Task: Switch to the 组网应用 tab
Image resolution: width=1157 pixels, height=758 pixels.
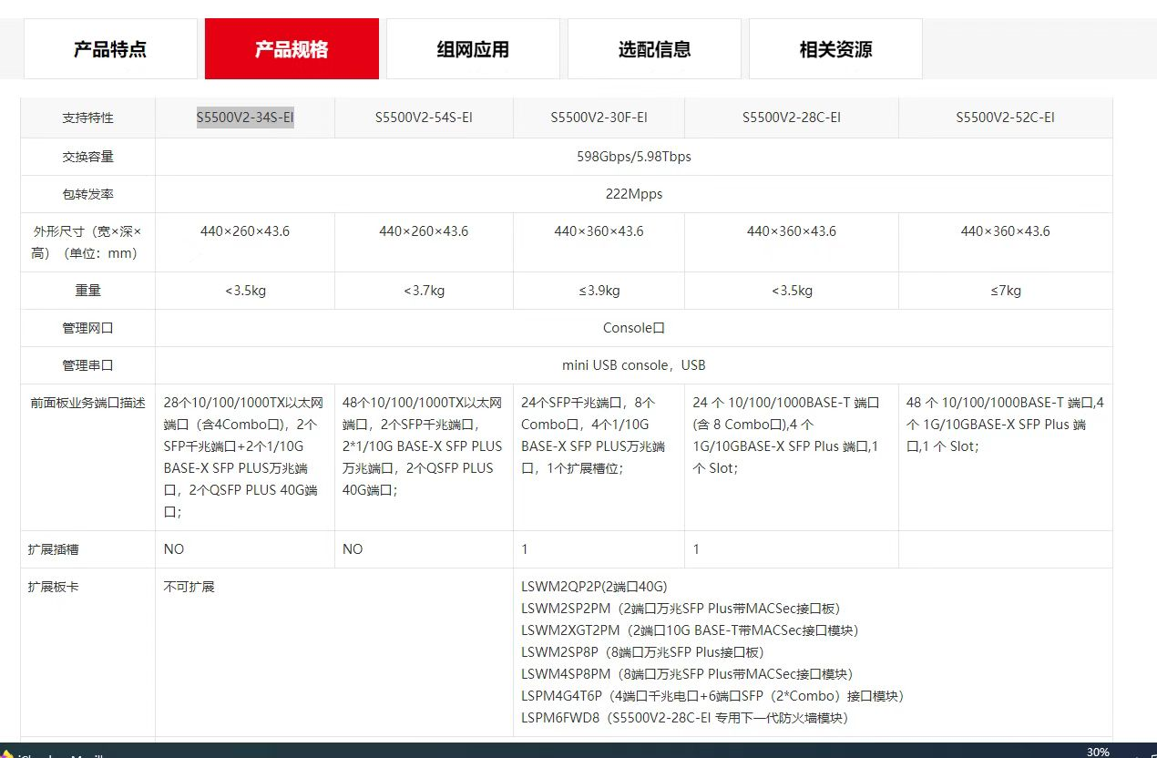Action: [x=473, y=49]
